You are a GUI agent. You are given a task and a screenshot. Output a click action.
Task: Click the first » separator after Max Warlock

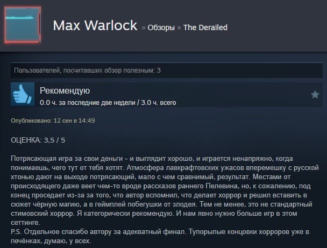tap(143, 27)
